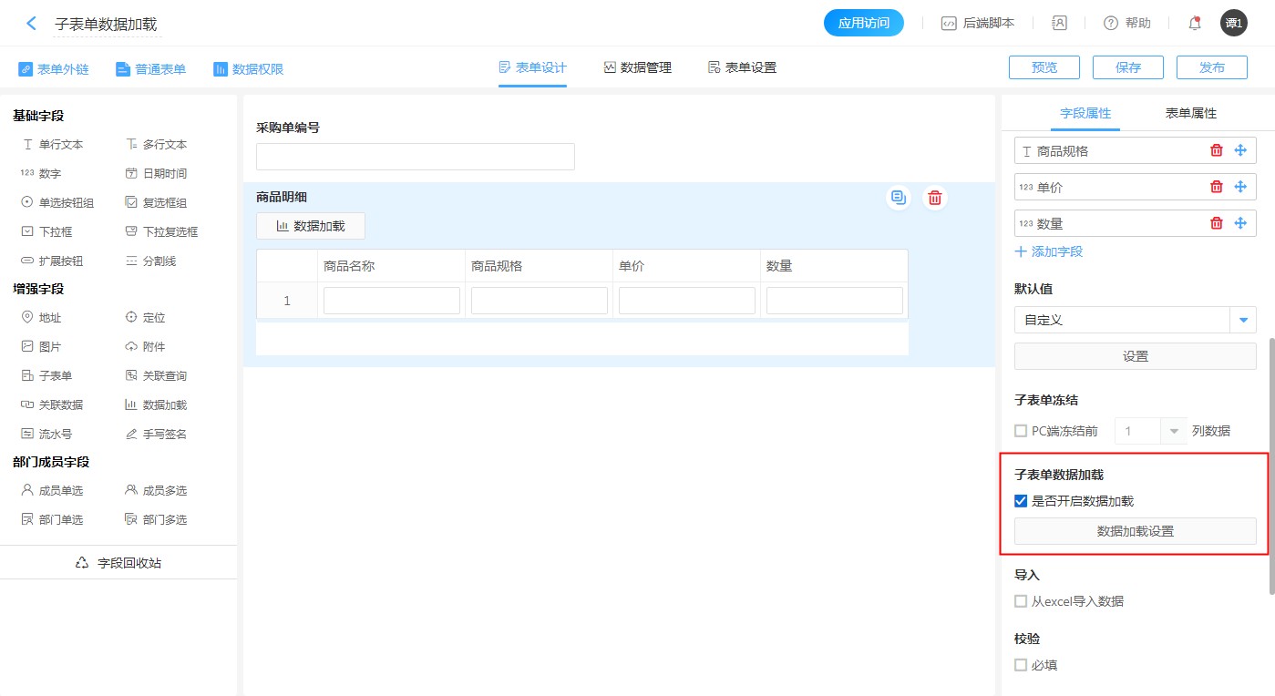Image resolution: width=1275 pixels, height=696 pixels.
Task: Open the notification bell
Action: (1195, 24)
